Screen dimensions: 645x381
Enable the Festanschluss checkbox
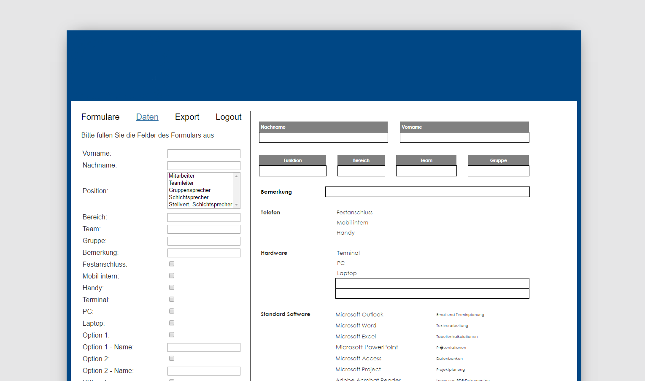coord(172,264)
